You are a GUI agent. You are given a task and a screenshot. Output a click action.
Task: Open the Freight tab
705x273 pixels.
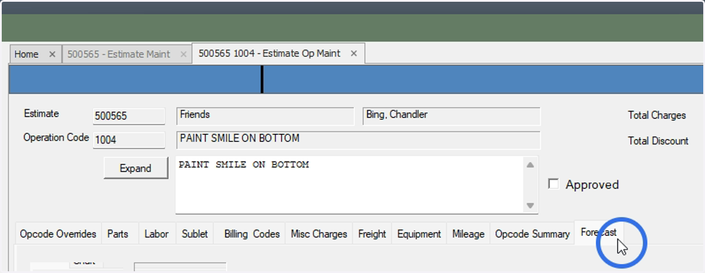(x=372, y=234)
